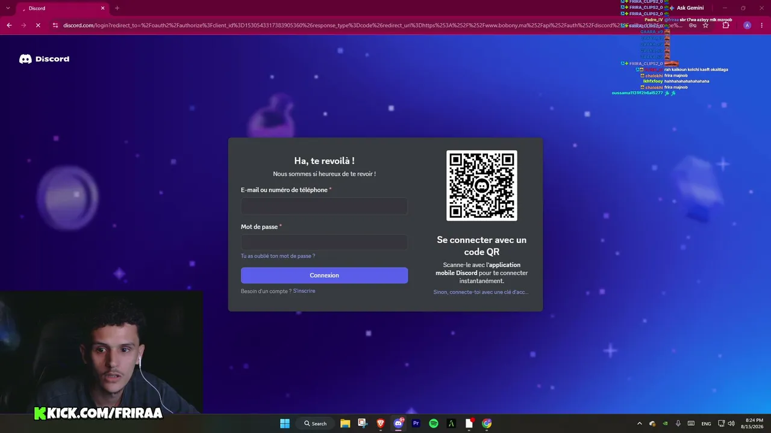
Task: Go forward with the browser forward arrow
Action: click(x=23, y=25)
